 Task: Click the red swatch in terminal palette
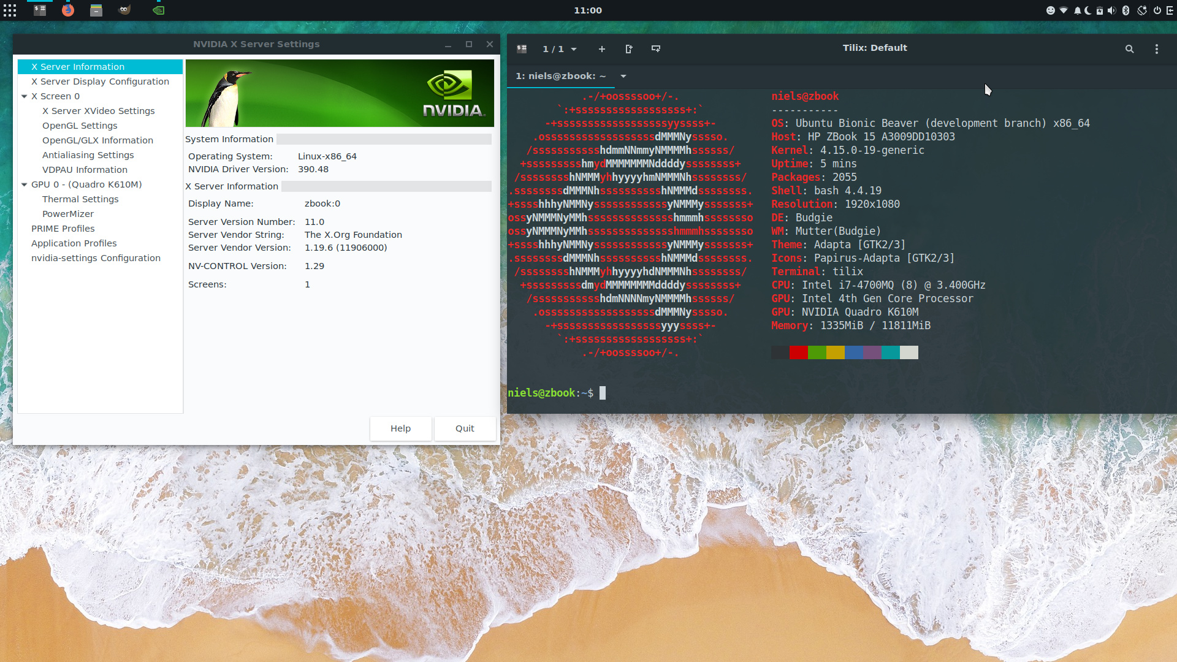tap(798, 352)
